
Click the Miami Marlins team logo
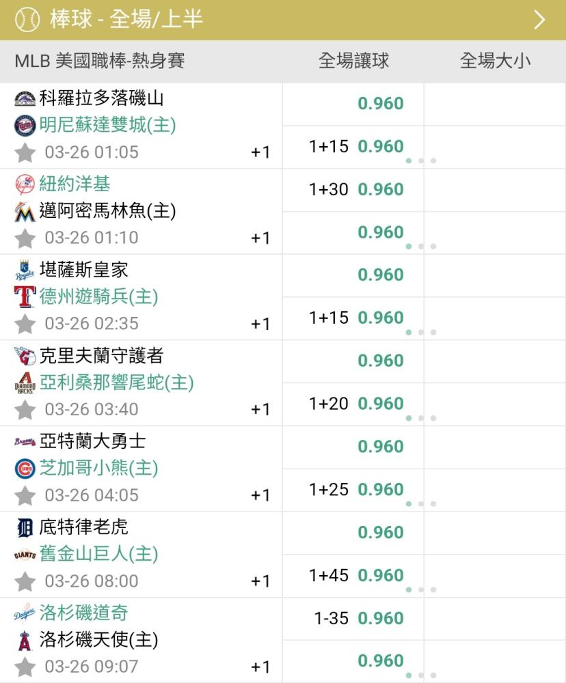point(25,212)
